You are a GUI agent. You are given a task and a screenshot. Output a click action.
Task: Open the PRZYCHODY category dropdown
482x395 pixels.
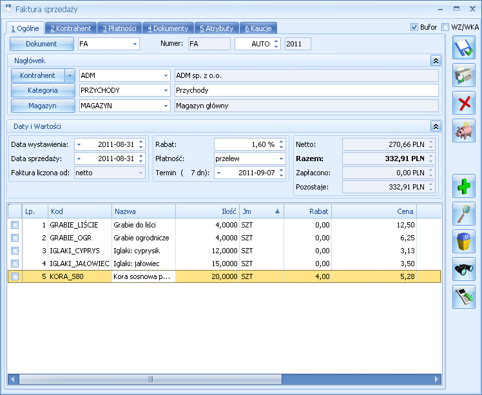(166, 90)
